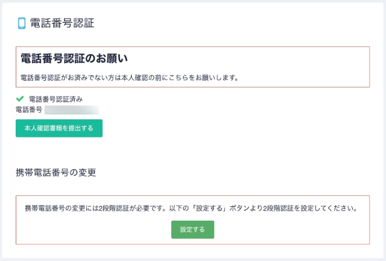Click the 携帯電話番号の変更には phrase in the lower box
Image resolution: width=386 pixels, height=261 pixels.
pos(62,209)
